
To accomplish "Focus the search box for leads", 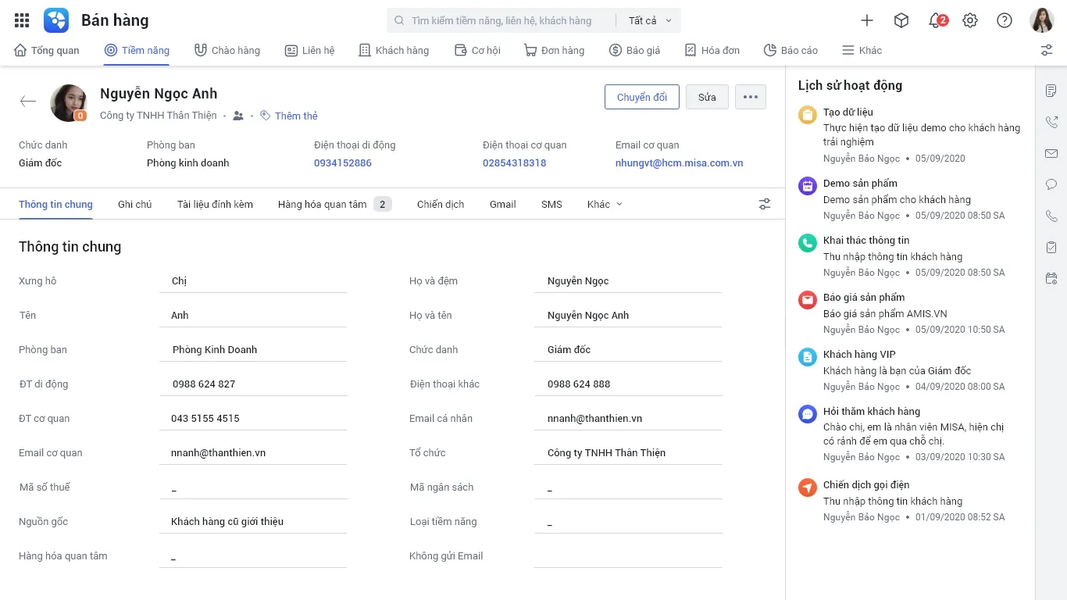I will [501, 20].
